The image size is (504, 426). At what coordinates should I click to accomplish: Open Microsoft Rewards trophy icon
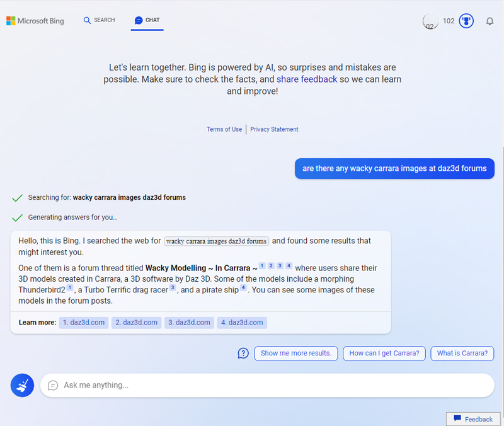click(x=466, y=21)
